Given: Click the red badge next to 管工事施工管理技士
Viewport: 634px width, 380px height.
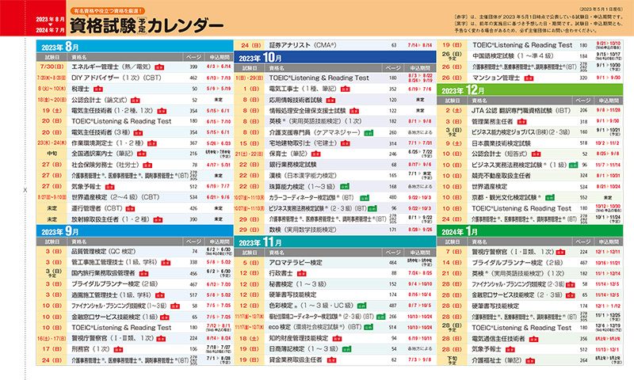Looking at the screenshot, I should tap(166, 263).
